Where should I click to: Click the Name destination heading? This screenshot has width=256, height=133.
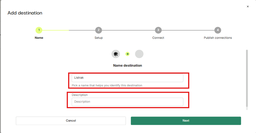tap(128, 66)
